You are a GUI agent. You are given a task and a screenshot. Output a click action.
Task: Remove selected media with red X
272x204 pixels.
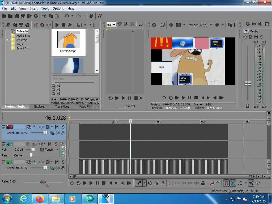coord(36,25)
